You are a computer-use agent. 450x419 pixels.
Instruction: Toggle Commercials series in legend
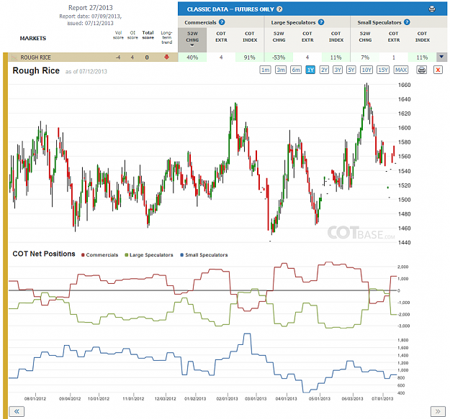(99, 255)
